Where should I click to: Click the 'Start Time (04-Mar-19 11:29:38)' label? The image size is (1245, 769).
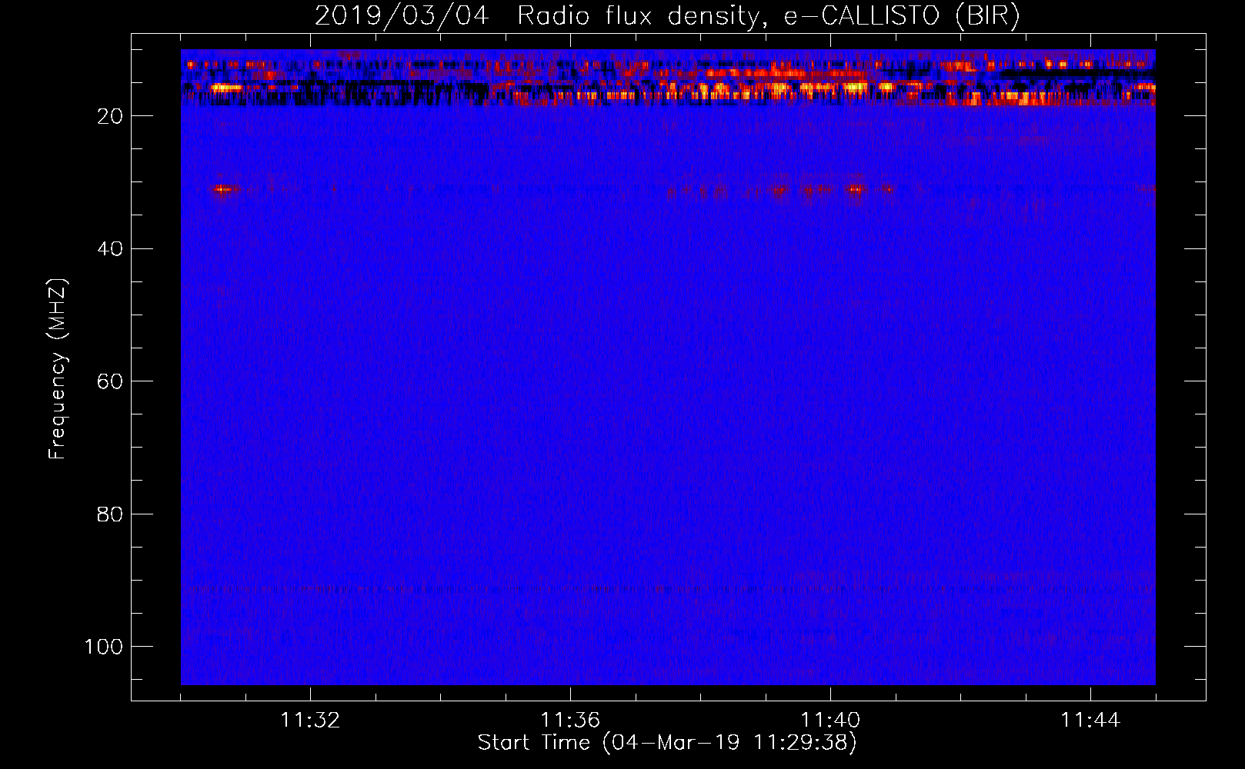pyautogui.click(x=667, y=743)
